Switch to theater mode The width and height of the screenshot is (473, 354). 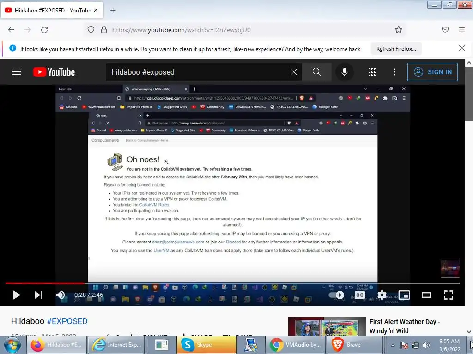(x=426, y=295)
